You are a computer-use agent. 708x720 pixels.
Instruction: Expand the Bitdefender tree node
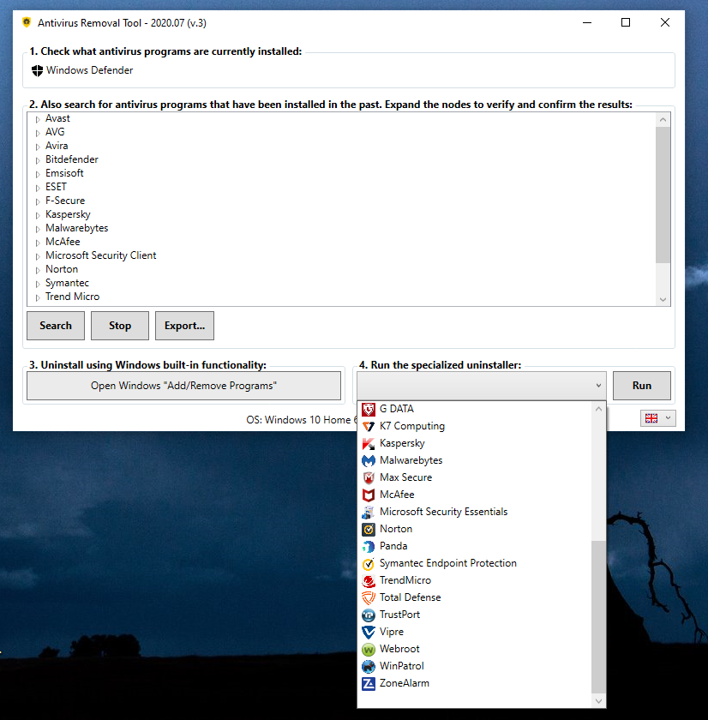click(38, 161)
